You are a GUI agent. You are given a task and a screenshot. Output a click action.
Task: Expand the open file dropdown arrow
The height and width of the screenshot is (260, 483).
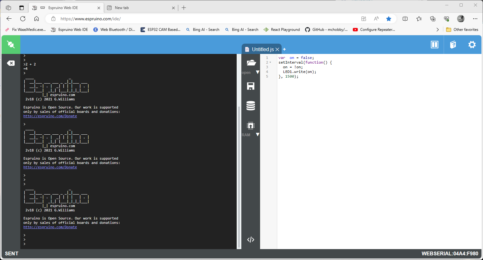(x=258, y=72)
